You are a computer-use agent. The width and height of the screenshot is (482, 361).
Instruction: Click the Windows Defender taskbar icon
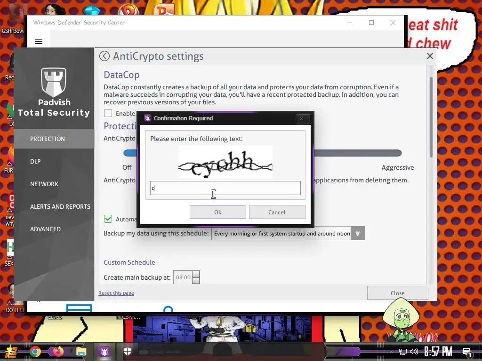127,352
